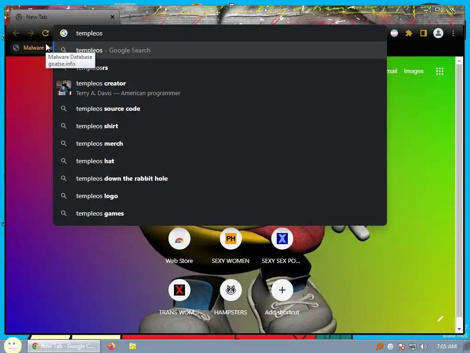Open the Chrome three-dot menu

tap(453, 33)
